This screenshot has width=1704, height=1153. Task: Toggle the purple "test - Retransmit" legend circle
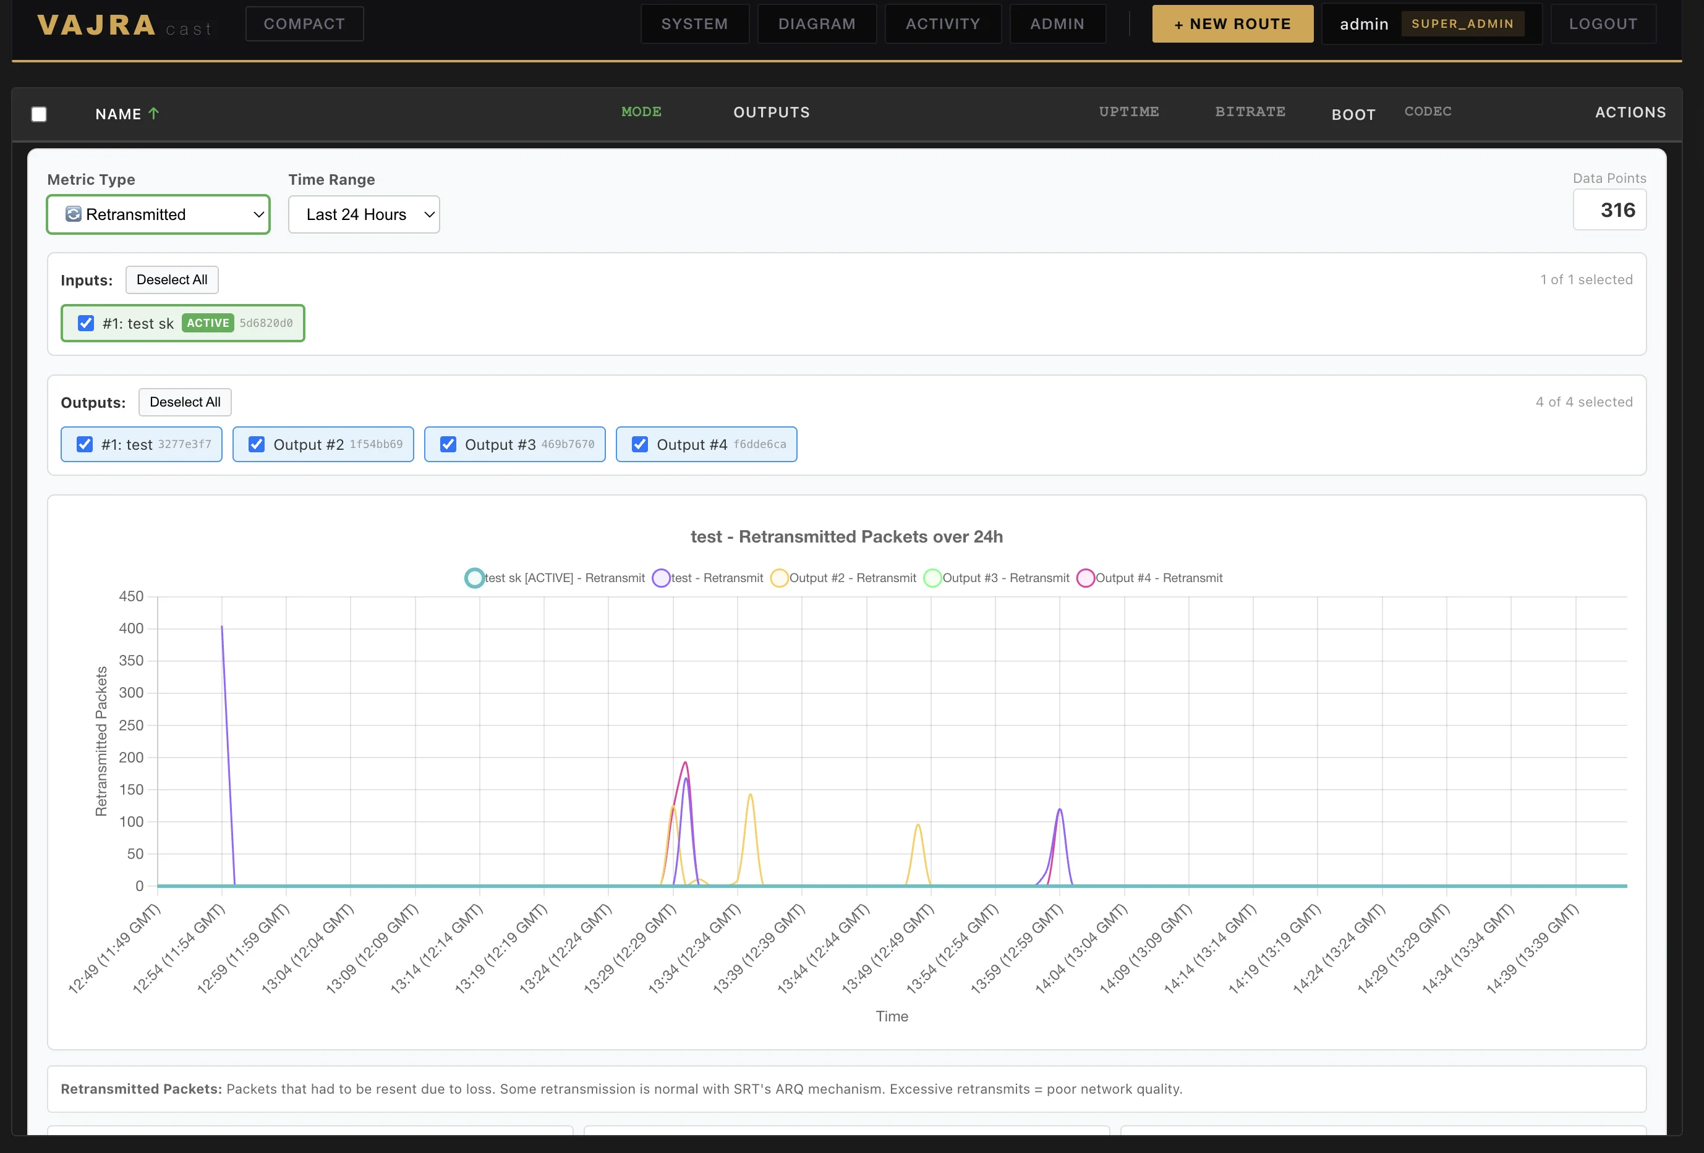(662, 578)
